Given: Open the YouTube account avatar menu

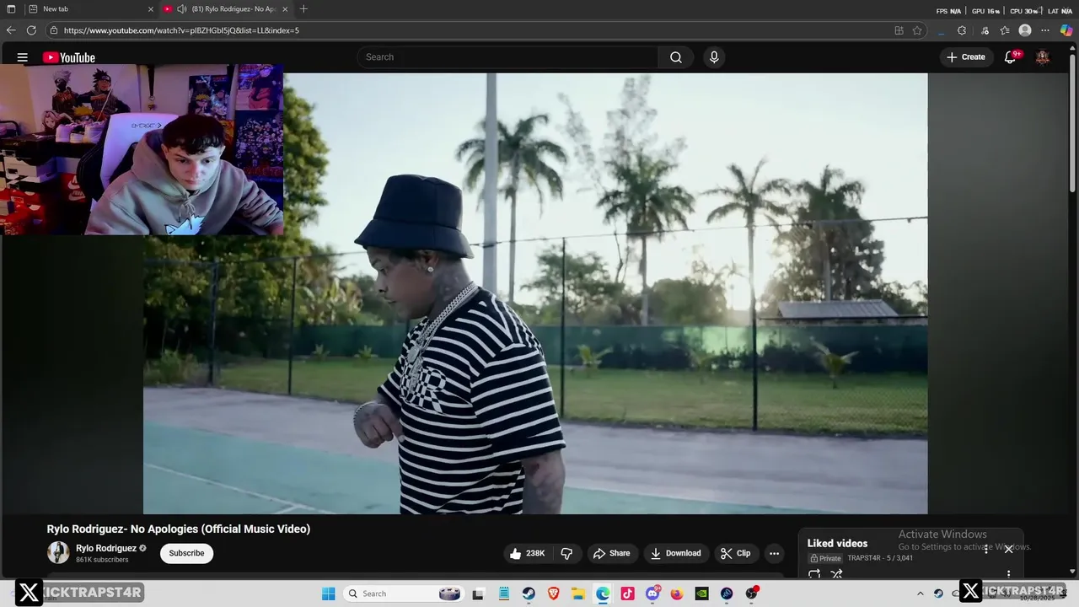Looking at the screenshot, I should (x=1043, y=57).
